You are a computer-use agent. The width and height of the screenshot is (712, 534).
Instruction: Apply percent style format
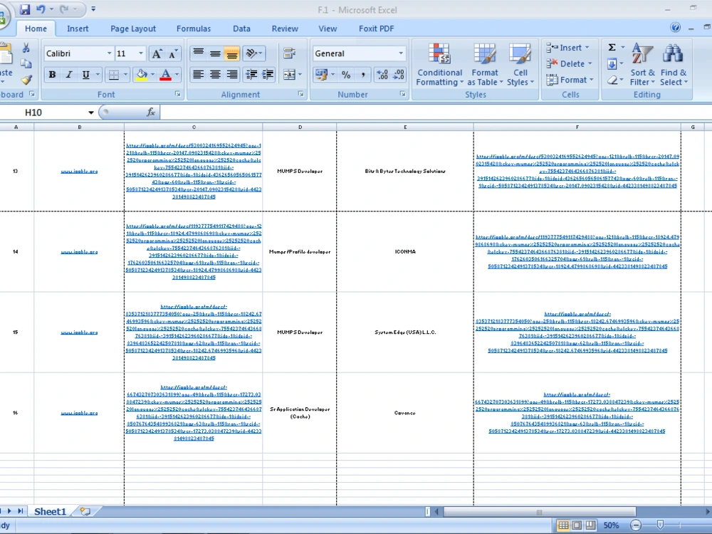click(346, 75)
